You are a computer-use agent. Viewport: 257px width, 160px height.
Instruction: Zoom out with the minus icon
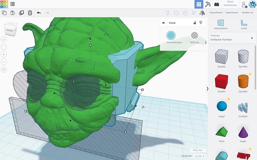point(4,62)
